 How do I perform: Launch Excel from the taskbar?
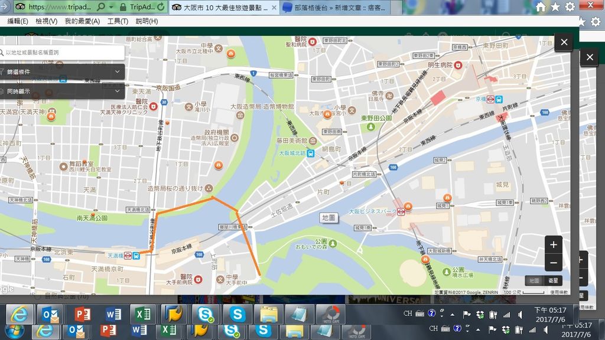pos(144,314)
